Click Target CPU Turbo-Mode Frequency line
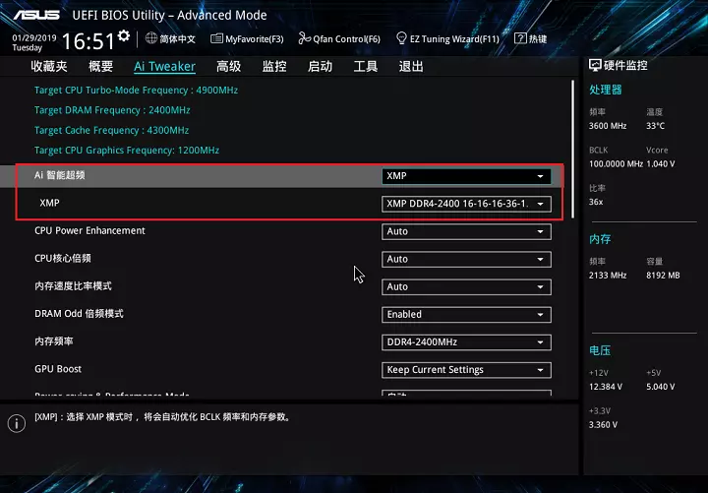 click(136, 90)
